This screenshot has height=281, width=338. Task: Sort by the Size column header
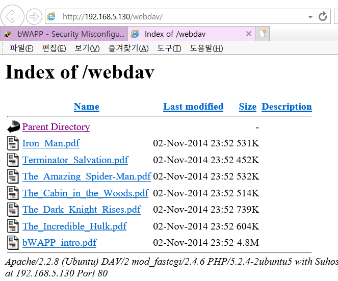tap(247, 107)
